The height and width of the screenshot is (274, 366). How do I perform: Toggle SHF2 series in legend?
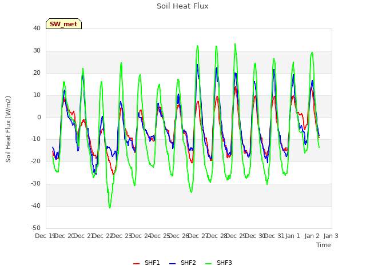click(182, 263)
